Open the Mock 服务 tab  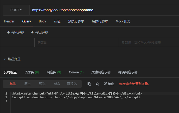(x=123, y=21)
